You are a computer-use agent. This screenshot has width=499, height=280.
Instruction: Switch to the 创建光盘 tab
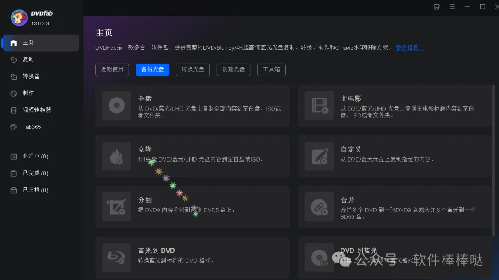point(234,70)
